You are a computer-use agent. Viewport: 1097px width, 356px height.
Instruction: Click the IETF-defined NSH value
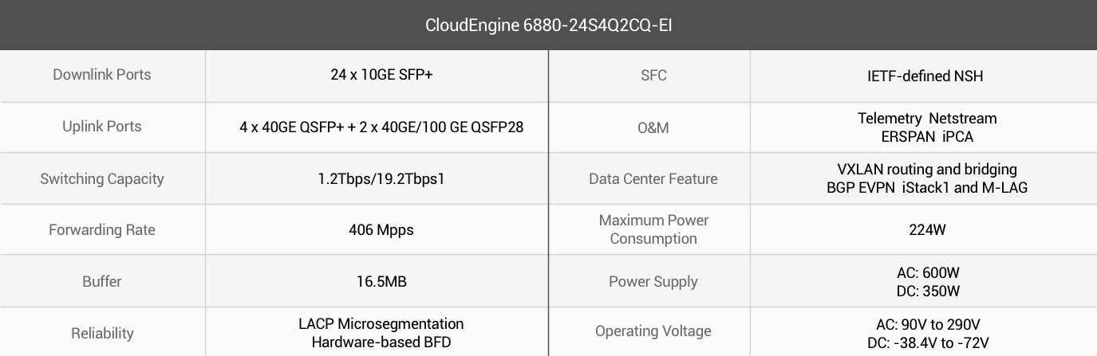click(925, 76)
